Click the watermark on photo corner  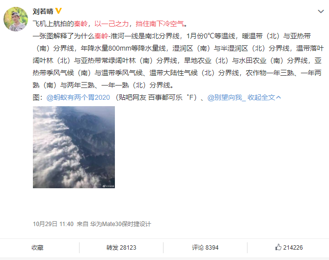click(108, 186)
